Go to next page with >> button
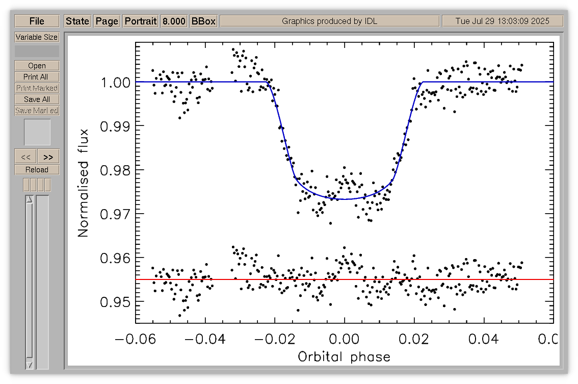578x384 pixels. pyautogui.click(x=48, y=157)
